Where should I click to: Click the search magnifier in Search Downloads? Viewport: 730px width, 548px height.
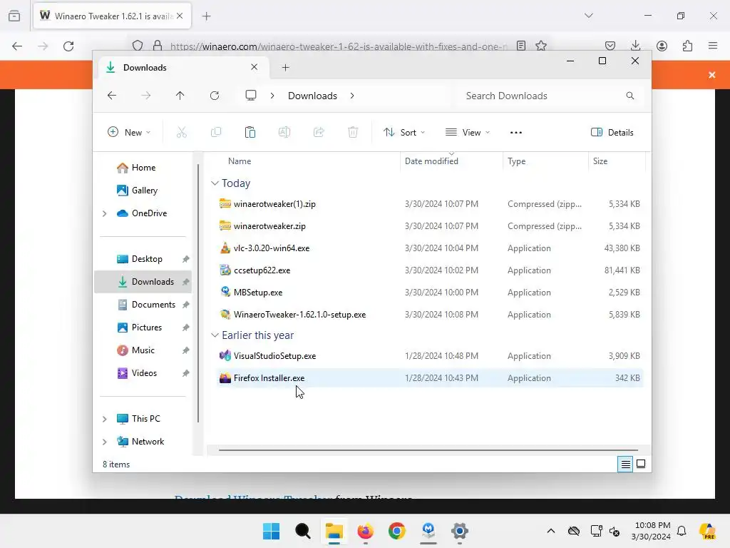630,96
